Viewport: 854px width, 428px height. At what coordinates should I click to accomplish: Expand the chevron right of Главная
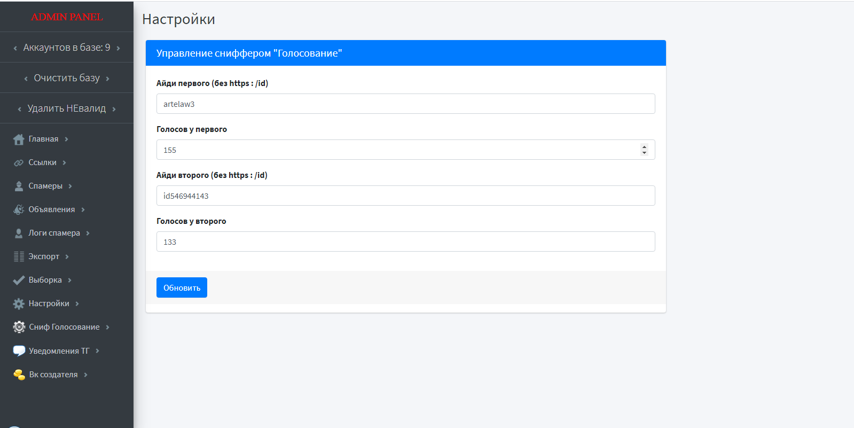pyautogui.click(x=67, y=139)
